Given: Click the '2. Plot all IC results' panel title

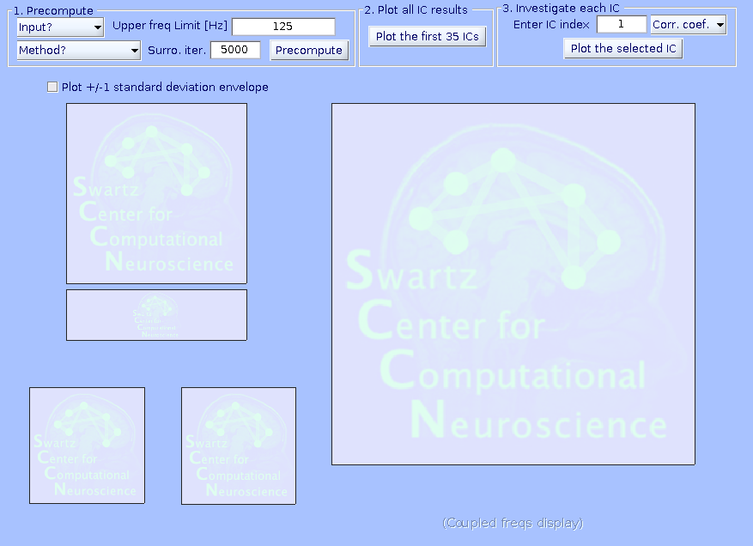Looking at the screenshot, I should (416, 9).
